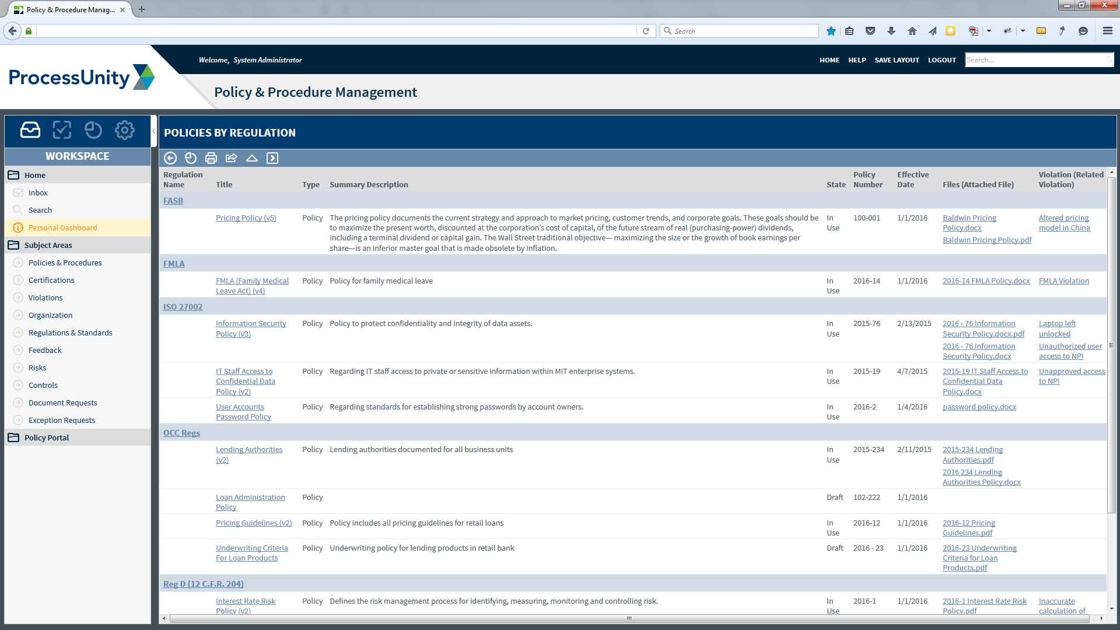
Task: Click the chart icon in report toolbar
Action: [x=191, y=158]
